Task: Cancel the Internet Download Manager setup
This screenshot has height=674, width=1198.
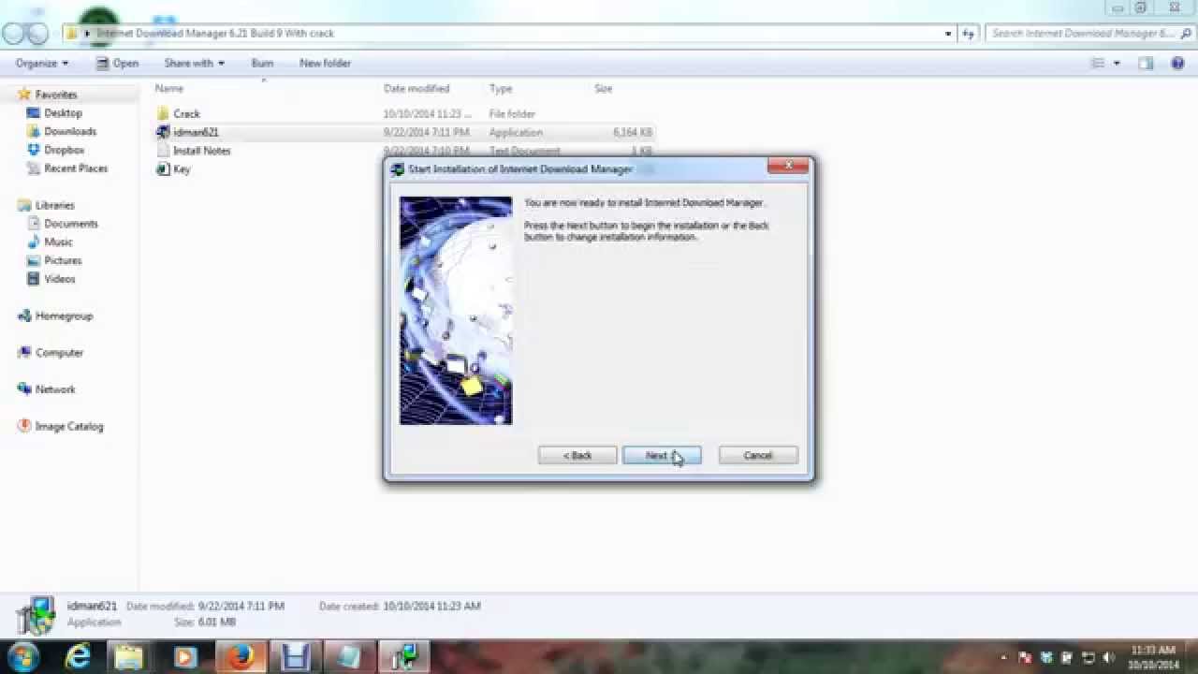Action: 758,456
